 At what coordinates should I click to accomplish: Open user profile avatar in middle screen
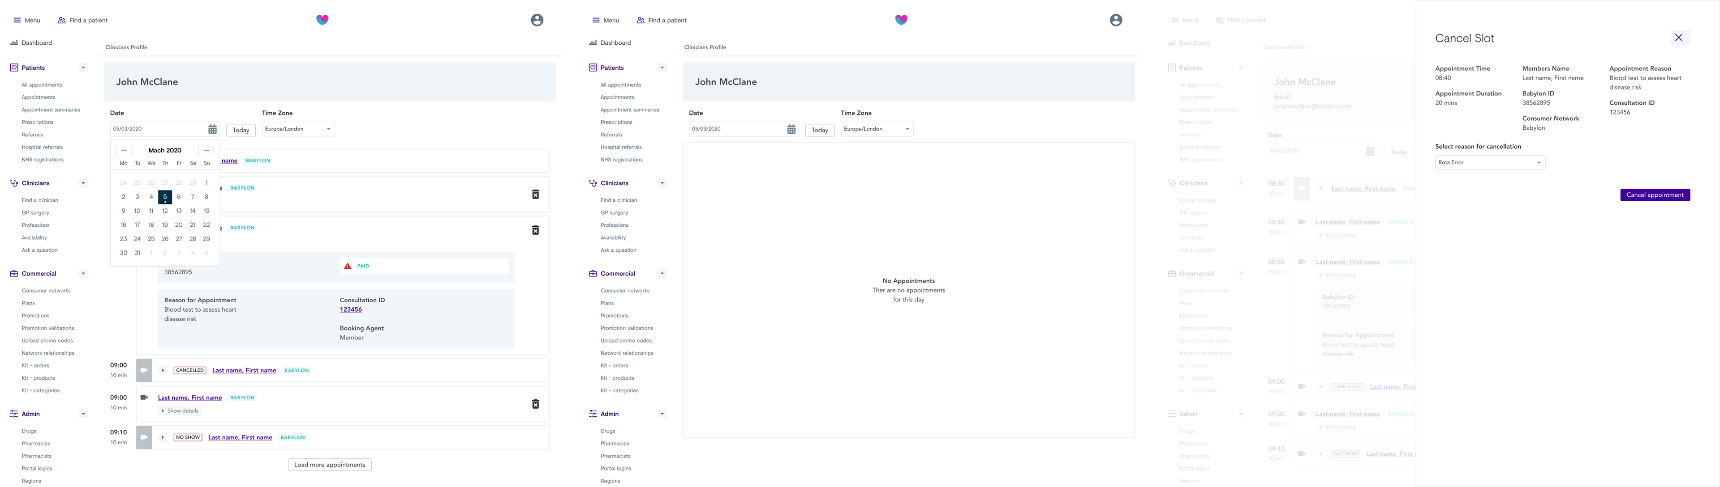coord(1116,20)
